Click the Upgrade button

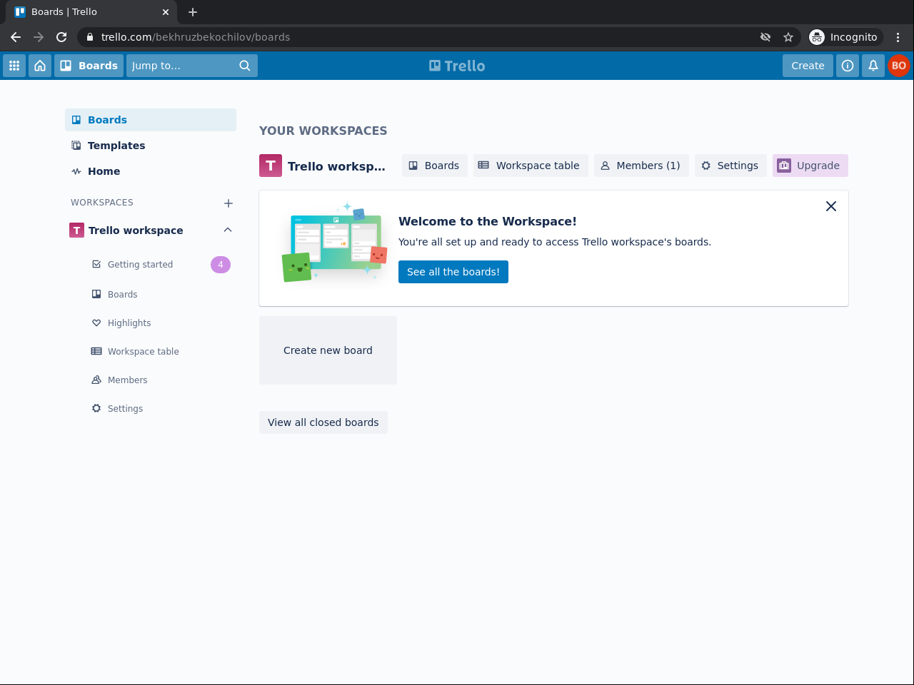(x=810, y=166)
